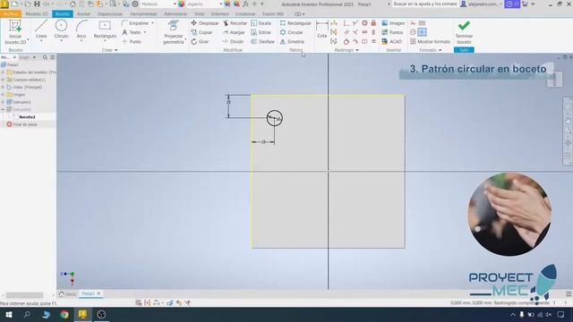Image resolution: width=573 pixels, height=322 pixels.
Task: Import Puntos into the sketch
Action: click(x=392, y=32)
